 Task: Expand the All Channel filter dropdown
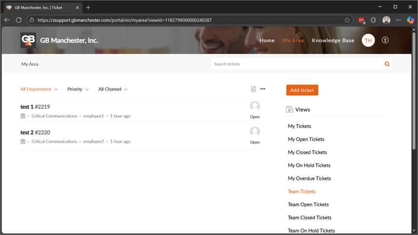pos(113,90)
